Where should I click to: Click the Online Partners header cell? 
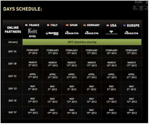click(x=13, y=30)
